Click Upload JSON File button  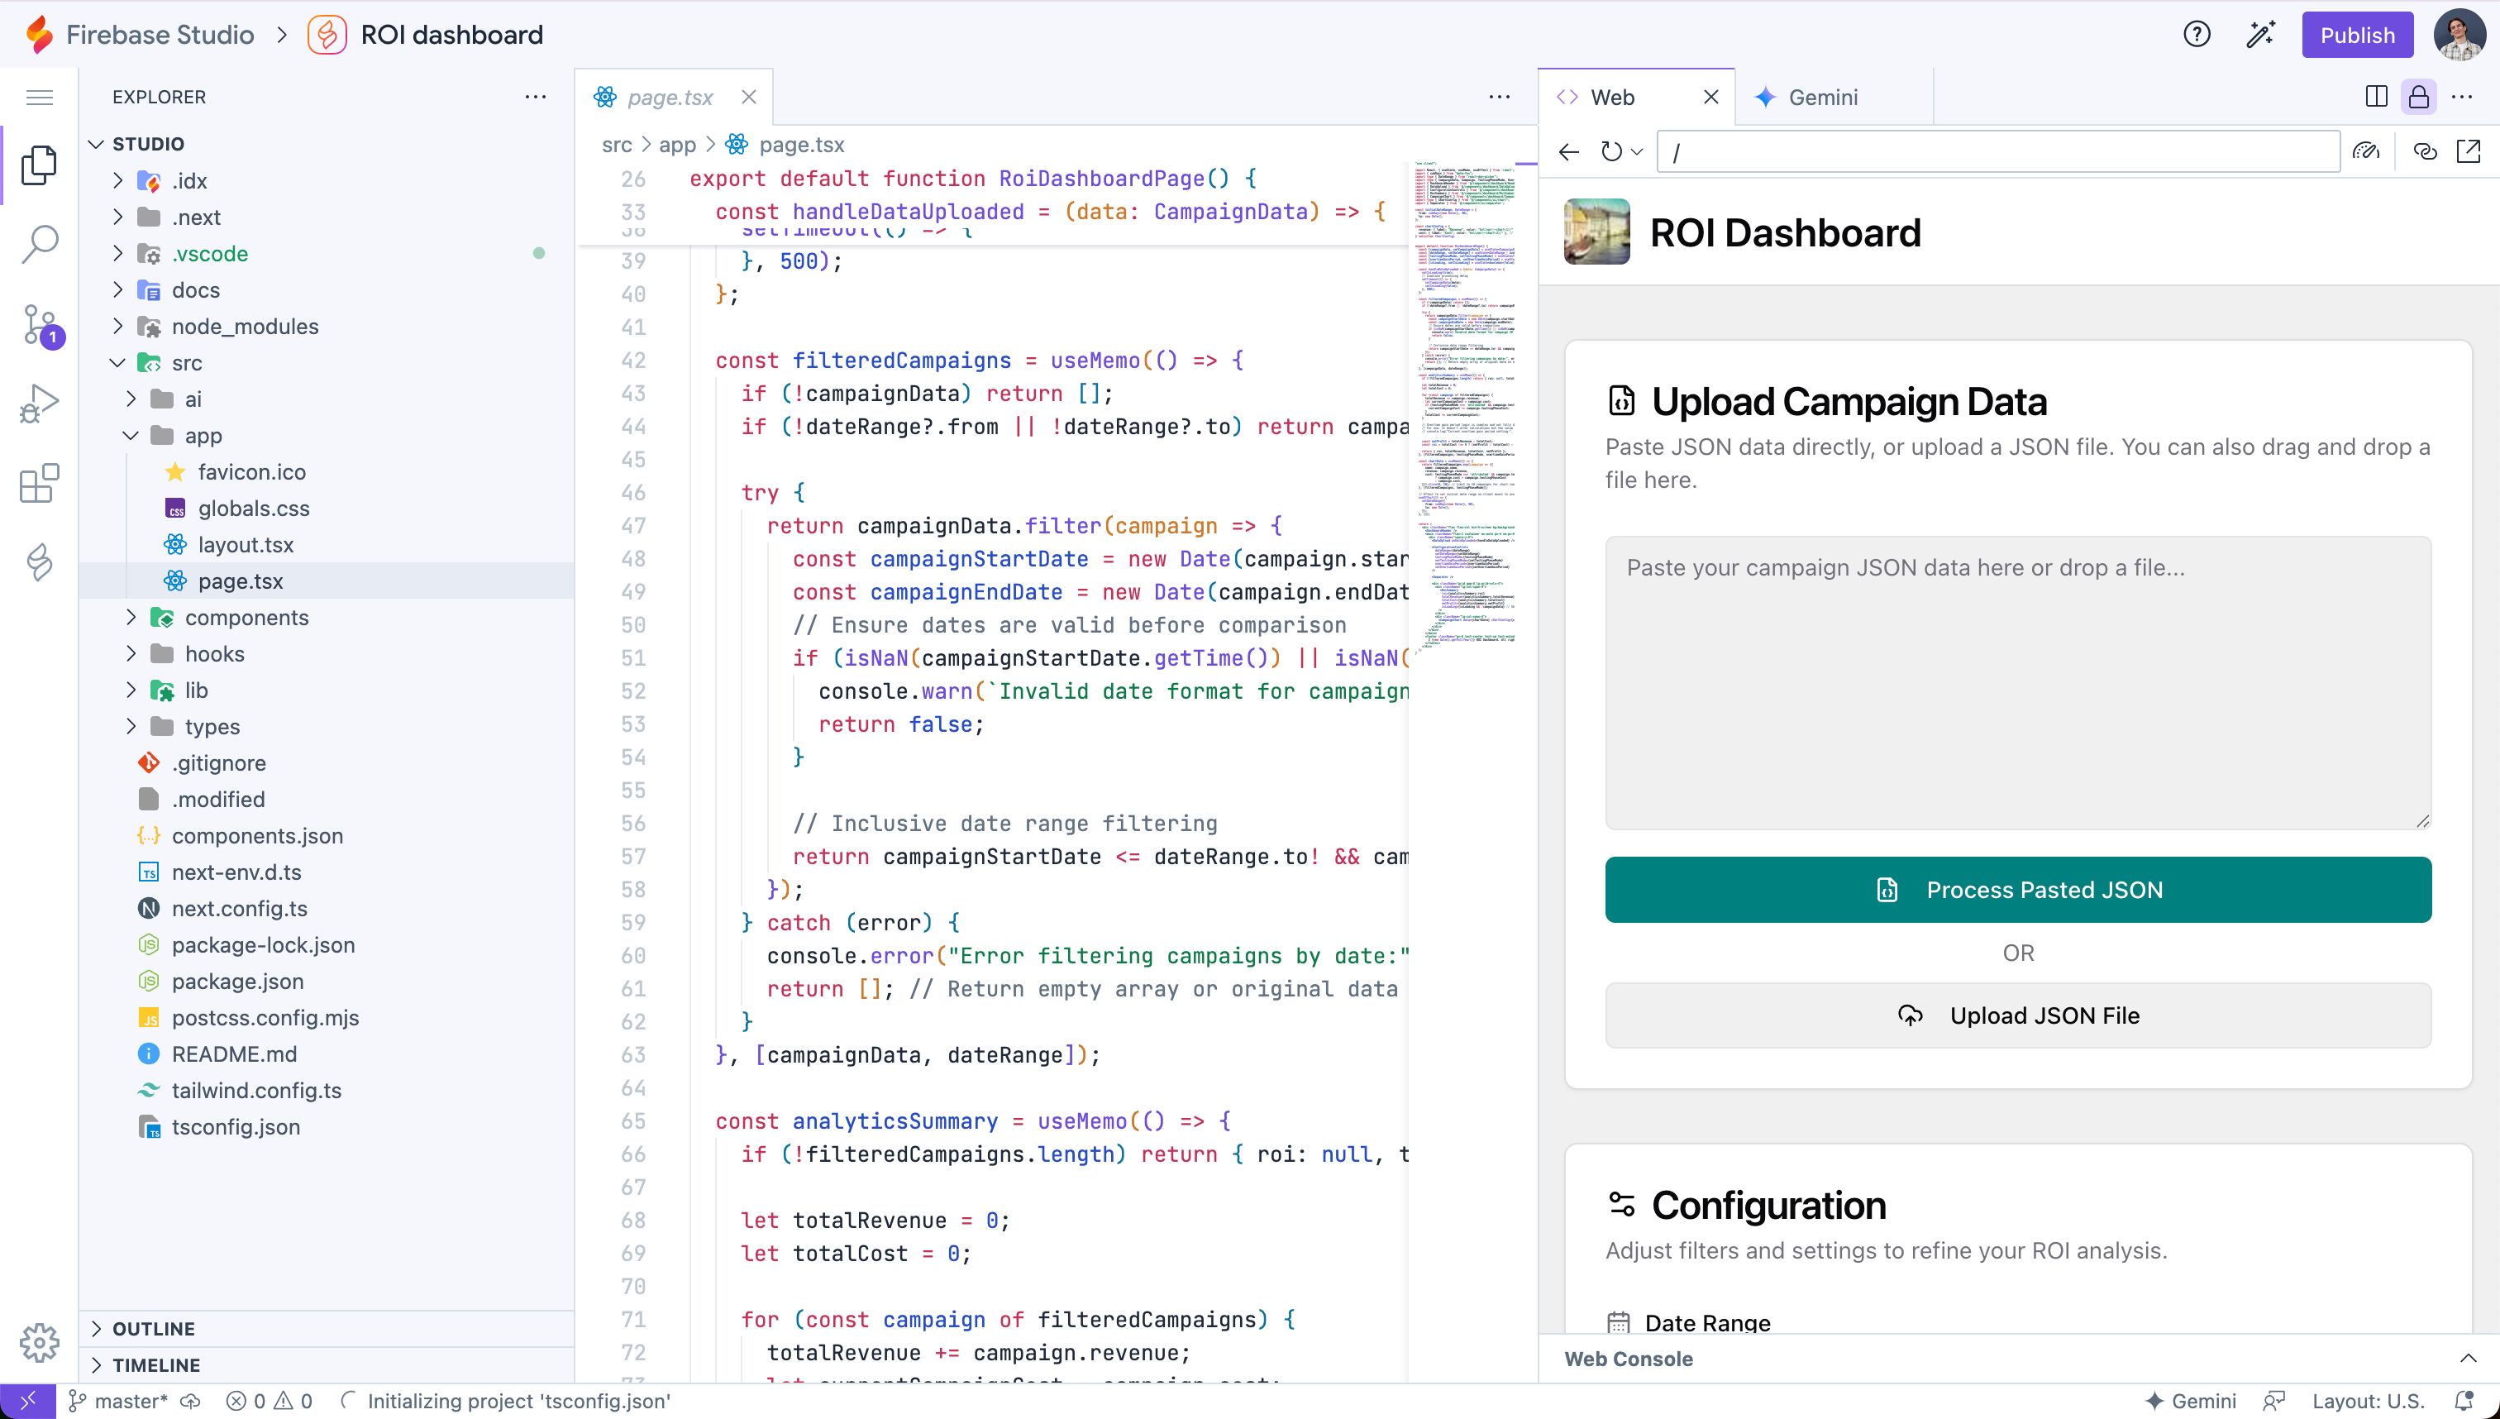2018,1015
